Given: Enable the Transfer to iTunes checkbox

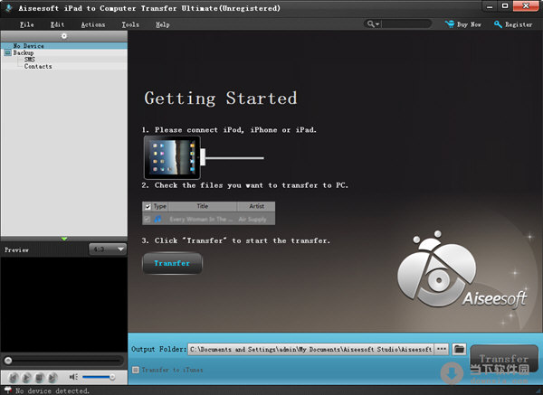Looking at the screenshot, I should click(136, 370).
